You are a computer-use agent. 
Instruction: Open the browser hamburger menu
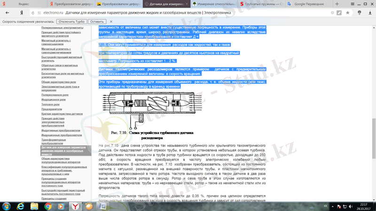(352, 4)
